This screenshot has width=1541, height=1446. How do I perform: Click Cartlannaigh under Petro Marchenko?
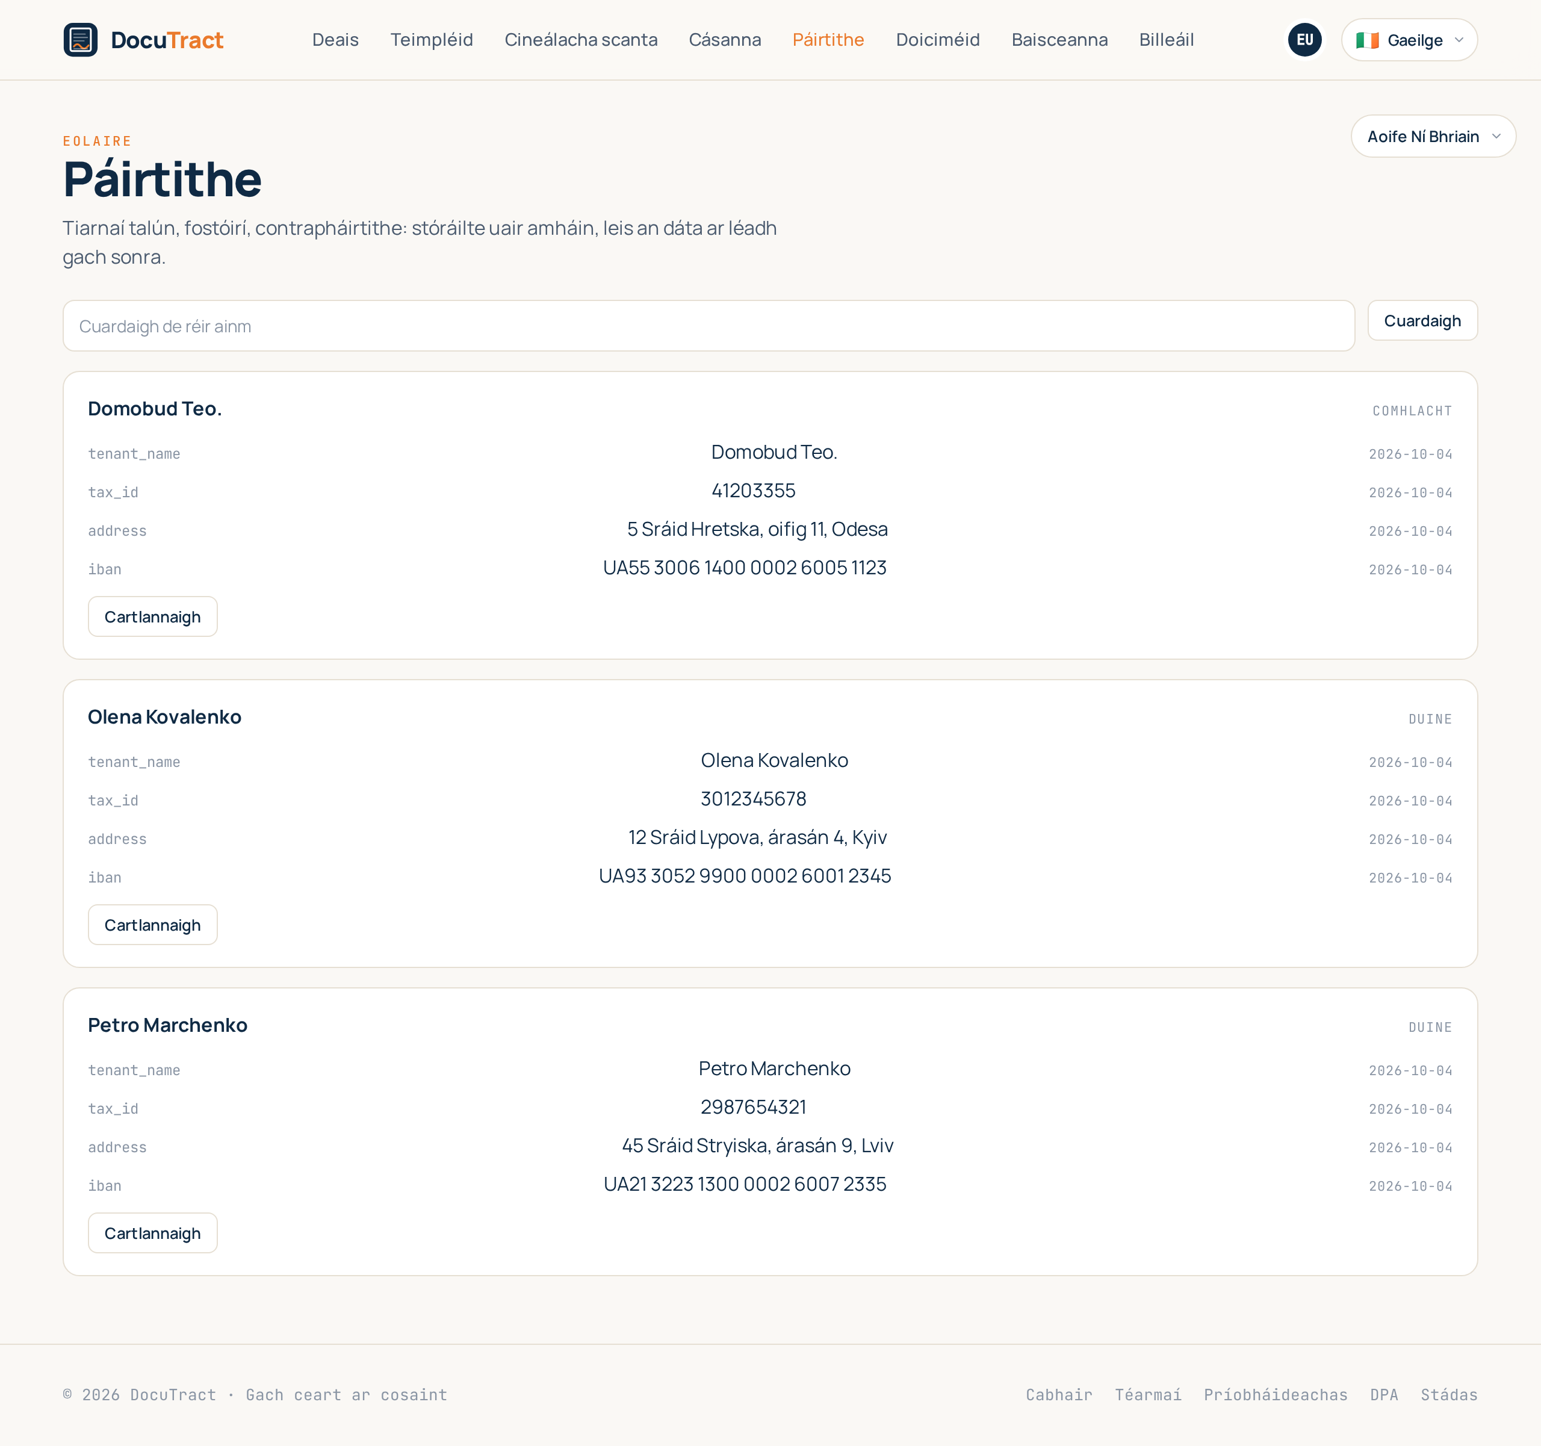(x=153, y=1233)
